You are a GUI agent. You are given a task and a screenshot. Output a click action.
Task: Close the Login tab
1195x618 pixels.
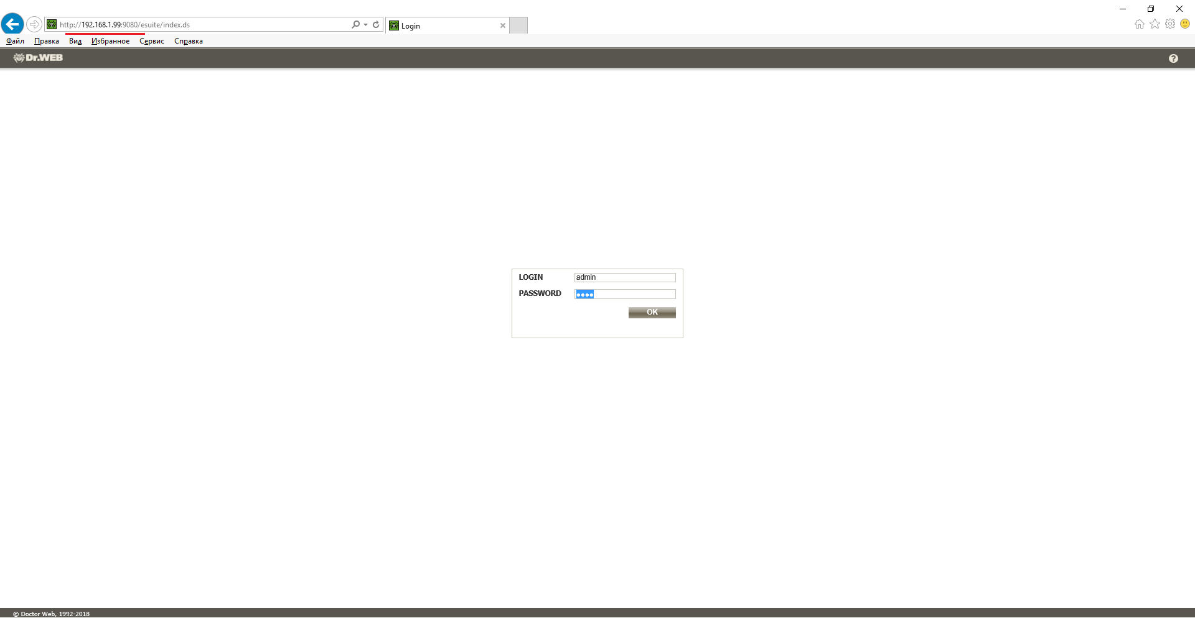click(503, 25)
